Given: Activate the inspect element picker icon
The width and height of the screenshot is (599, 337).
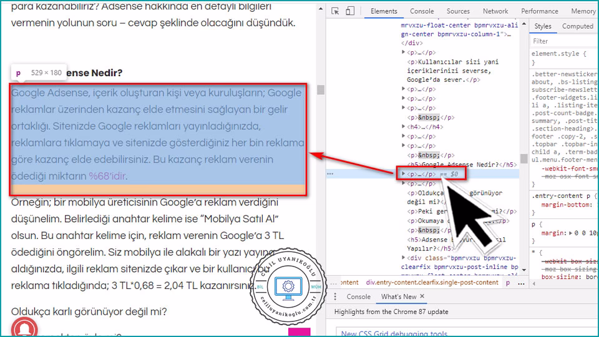Looking at the screenshot, I should (x=335, y=11).
